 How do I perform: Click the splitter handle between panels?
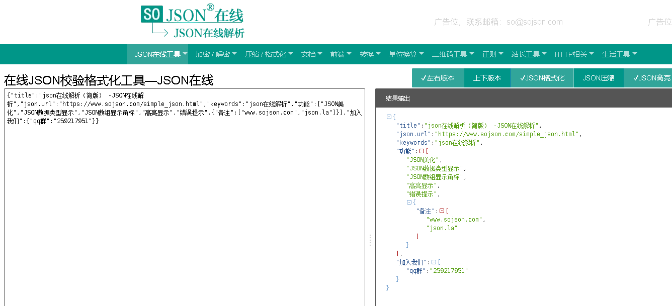click(x=370, y=240)
